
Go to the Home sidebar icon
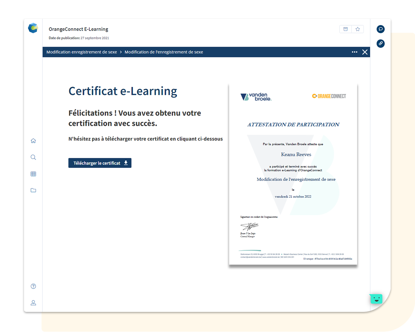coord(33,141)
